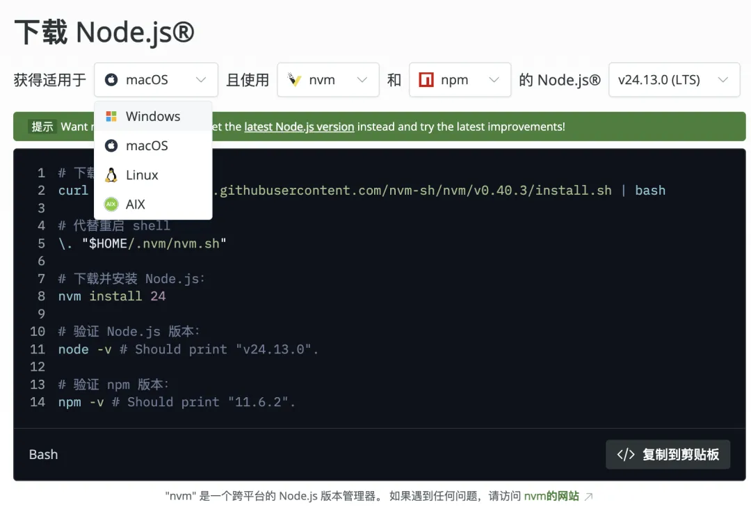Click the '# 验证 Node.js 版本:' comment
This screenshot has height=514, width=751.
click(129, 332)
